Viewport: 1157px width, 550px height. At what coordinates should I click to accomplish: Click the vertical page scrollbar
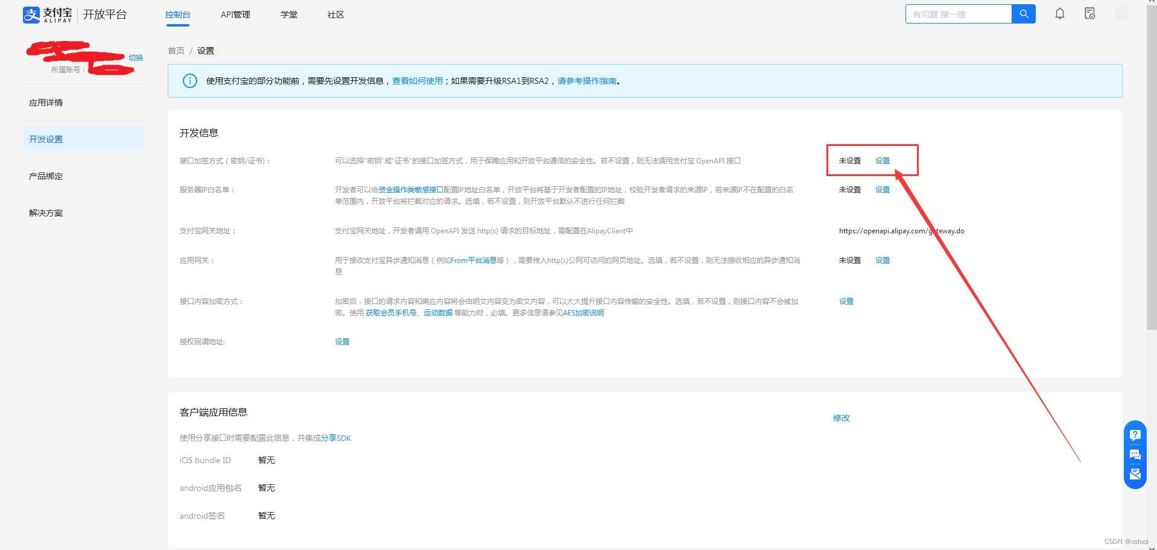(1152, 169)
